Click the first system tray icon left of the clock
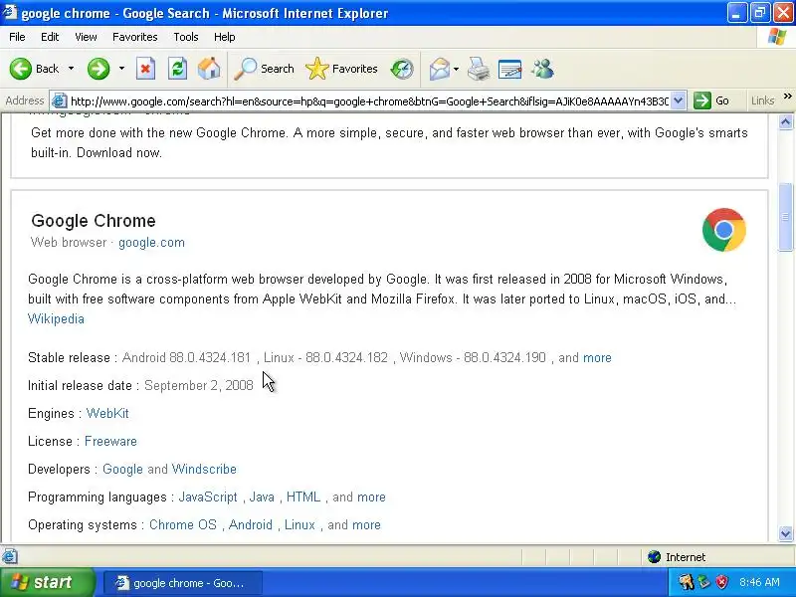 (686, 582)
